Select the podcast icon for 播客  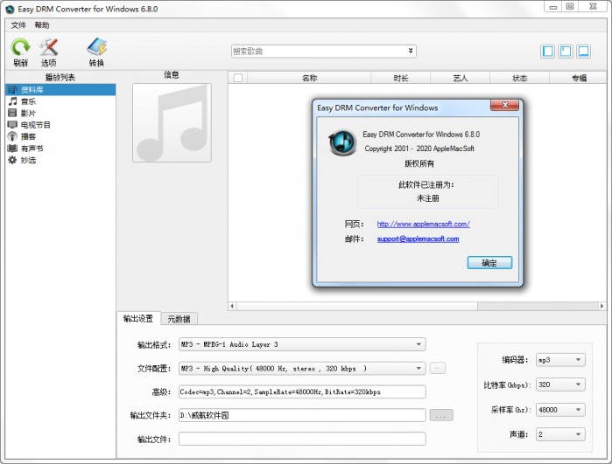(x=12, y=136)
